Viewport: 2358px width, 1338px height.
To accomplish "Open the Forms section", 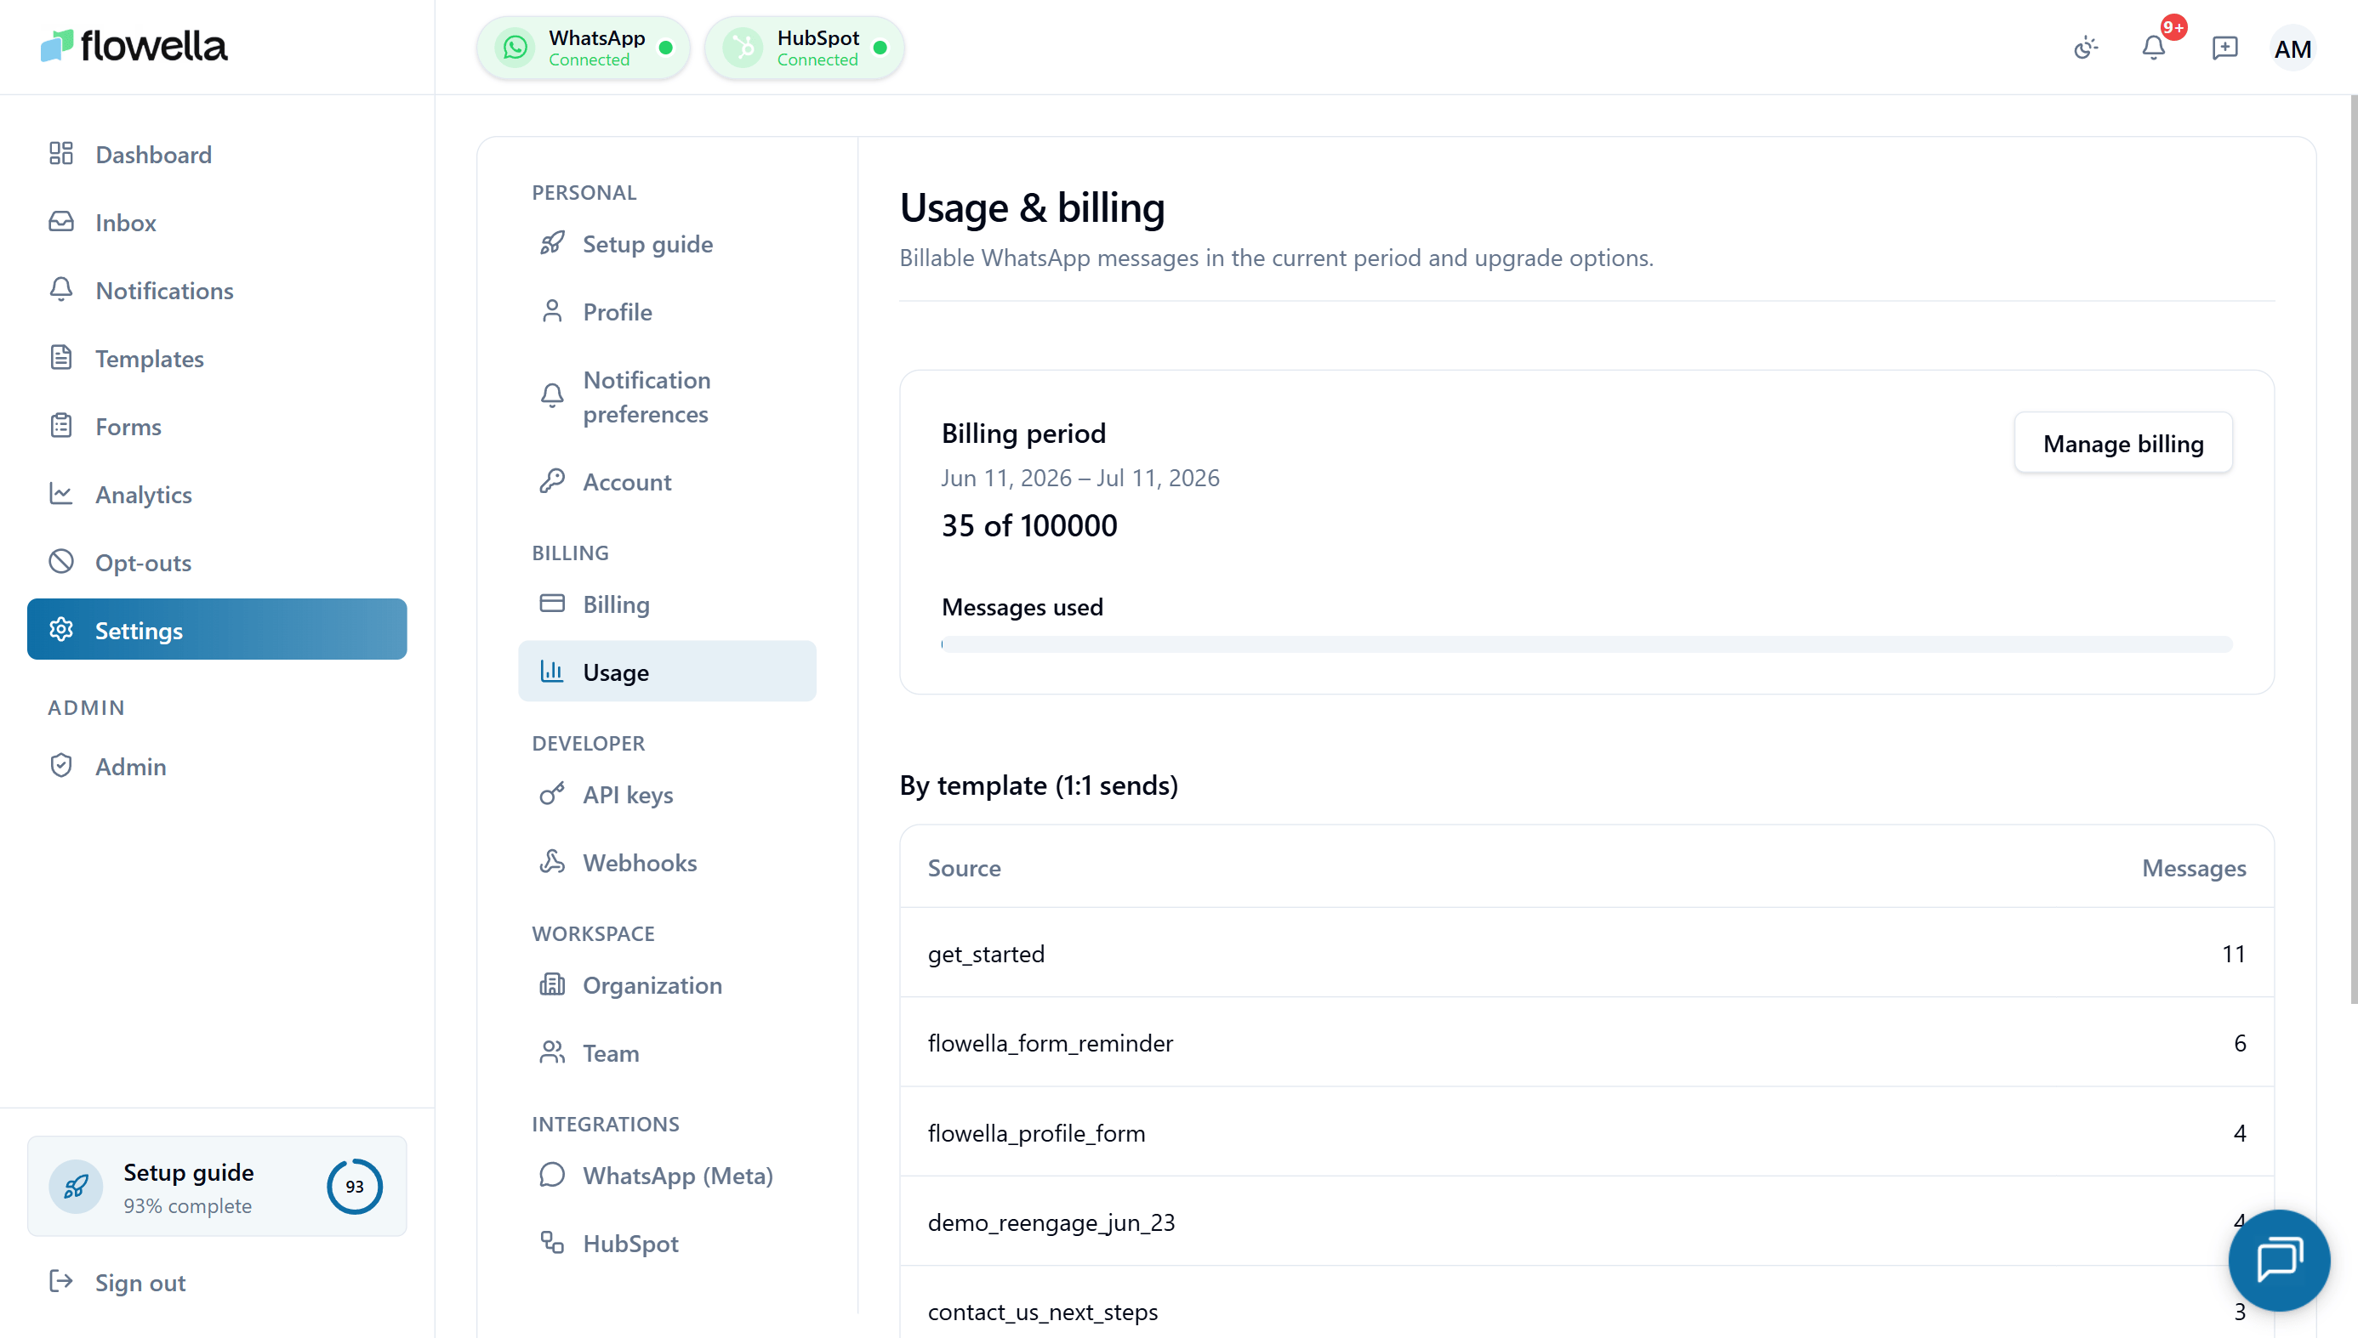I will pos(217,426).
